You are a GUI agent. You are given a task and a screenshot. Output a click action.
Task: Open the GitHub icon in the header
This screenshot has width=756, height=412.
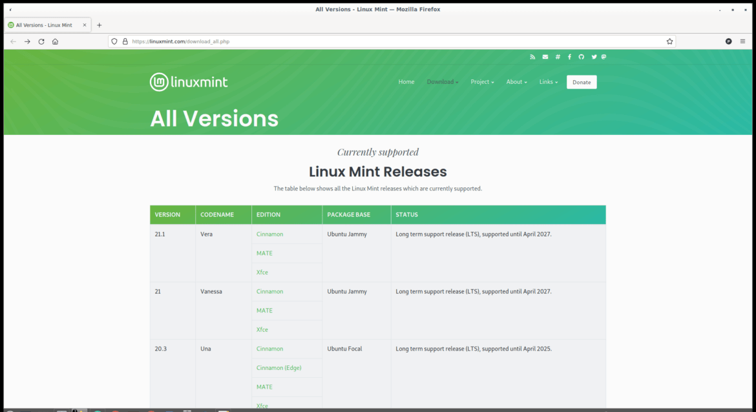point(581,57)
